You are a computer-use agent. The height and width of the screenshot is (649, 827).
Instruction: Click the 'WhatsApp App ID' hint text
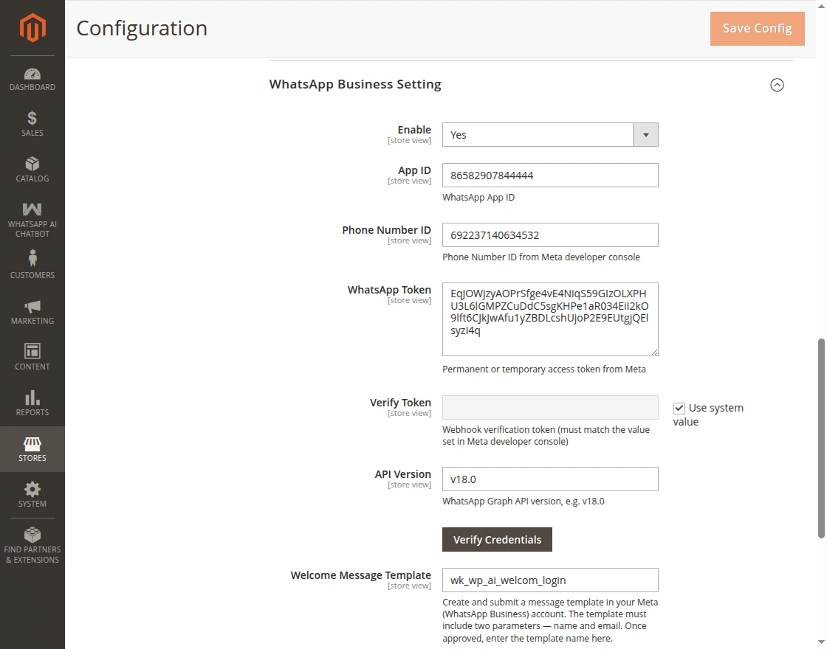478,198
